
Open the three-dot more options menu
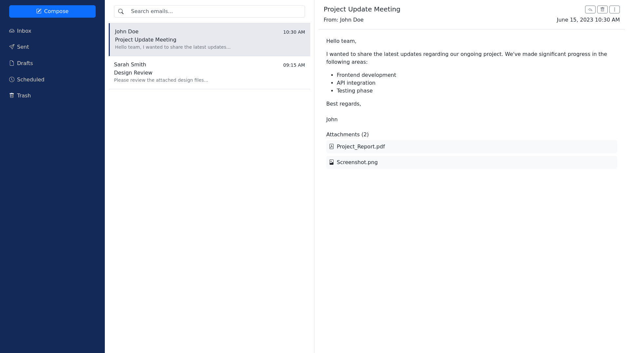[x=614, y=9]
